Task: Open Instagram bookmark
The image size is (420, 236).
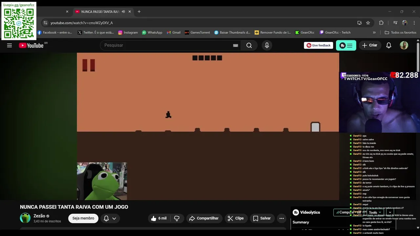Action: pos(128,32)
